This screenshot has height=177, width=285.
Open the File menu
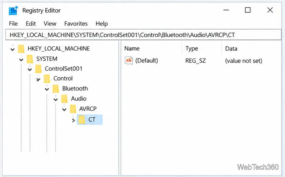click(x=13, y=24)
